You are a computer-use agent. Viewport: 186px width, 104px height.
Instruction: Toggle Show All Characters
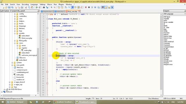[x=69, y=8]
